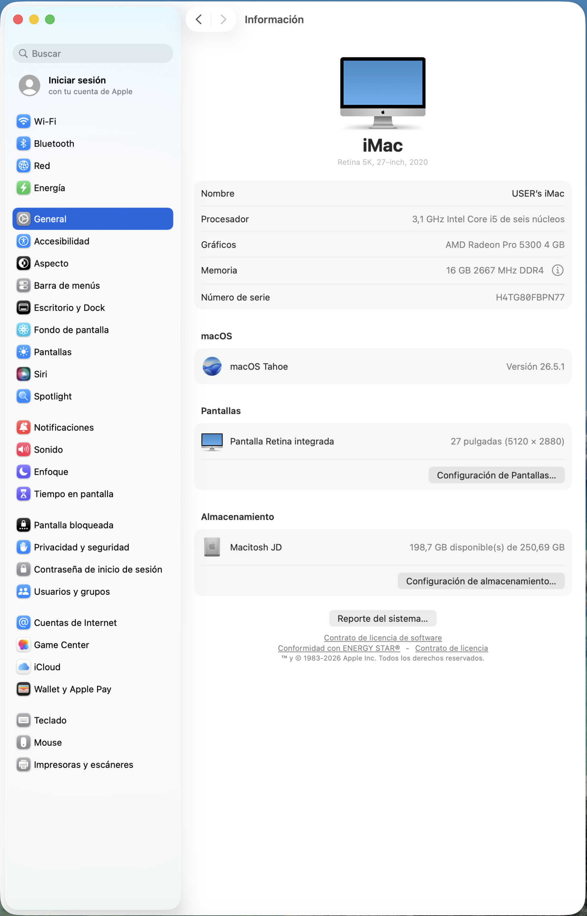Open Tiempo en pantalla hourglass icon
This screenshot has height=916, width=587.
(23, 494)
